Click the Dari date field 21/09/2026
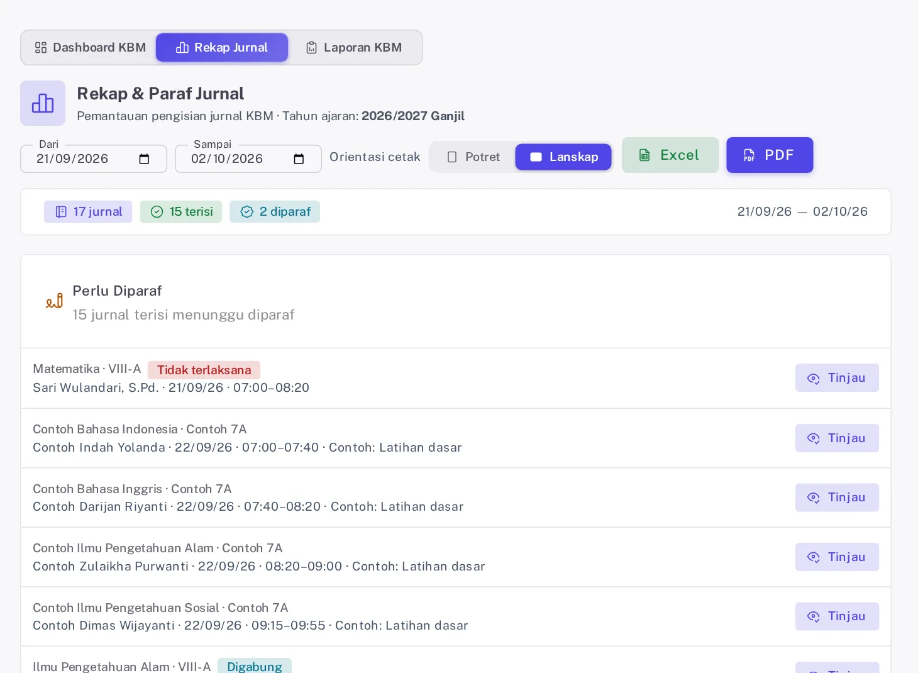 [94, 159]
